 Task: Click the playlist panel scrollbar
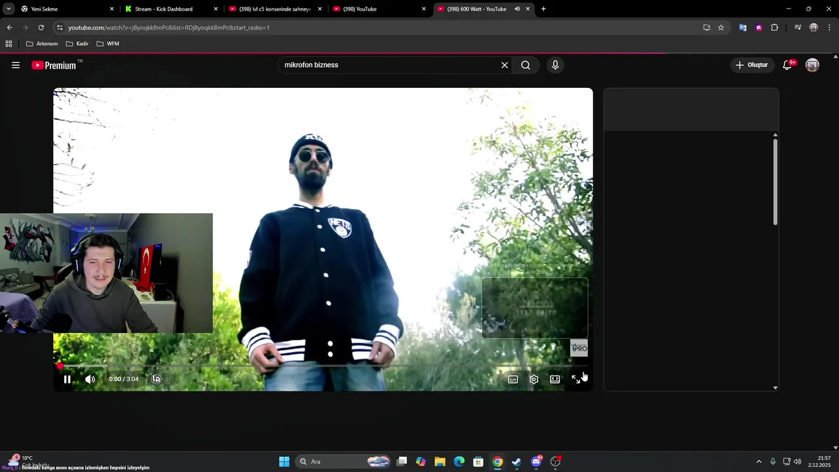(775, 182)
